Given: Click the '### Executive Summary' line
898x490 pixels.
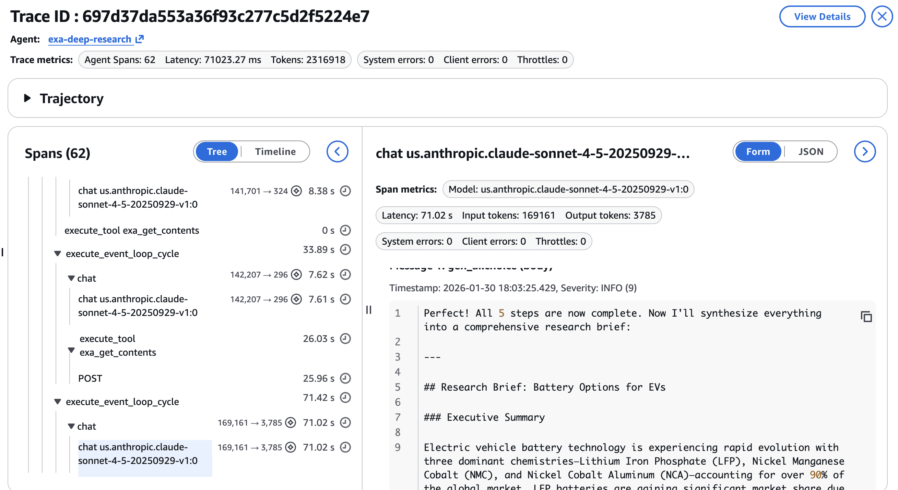Looking at the screenshot, I should [484, 417].
